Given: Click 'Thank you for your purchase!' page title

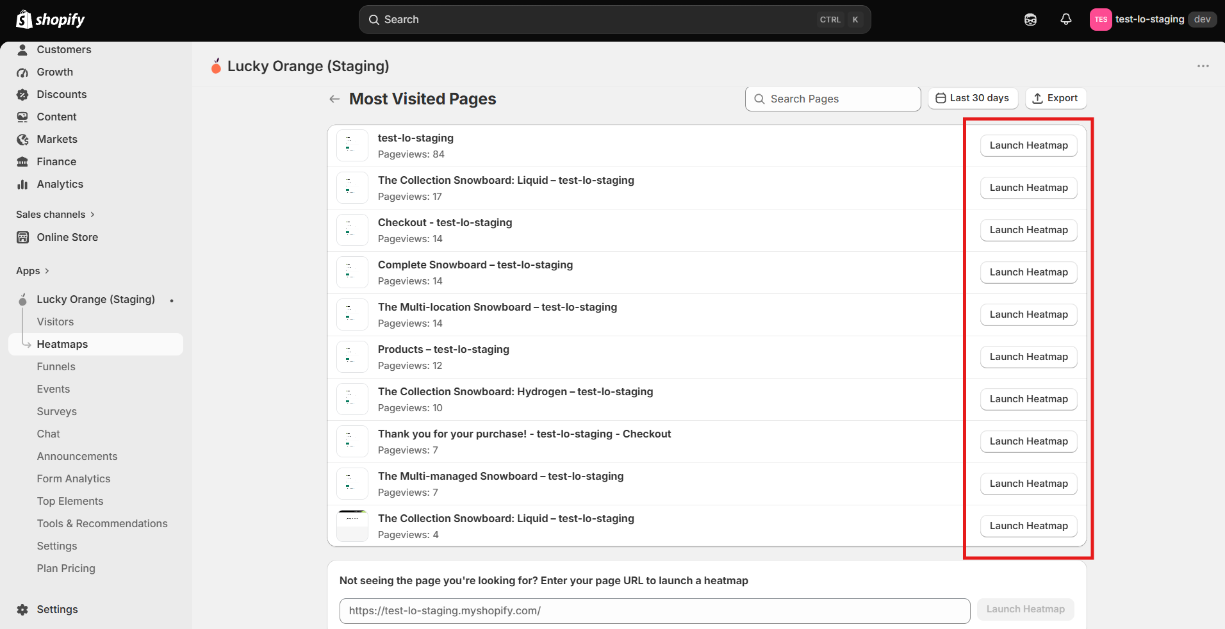Looking at the screenshot, I should point(524,434).
